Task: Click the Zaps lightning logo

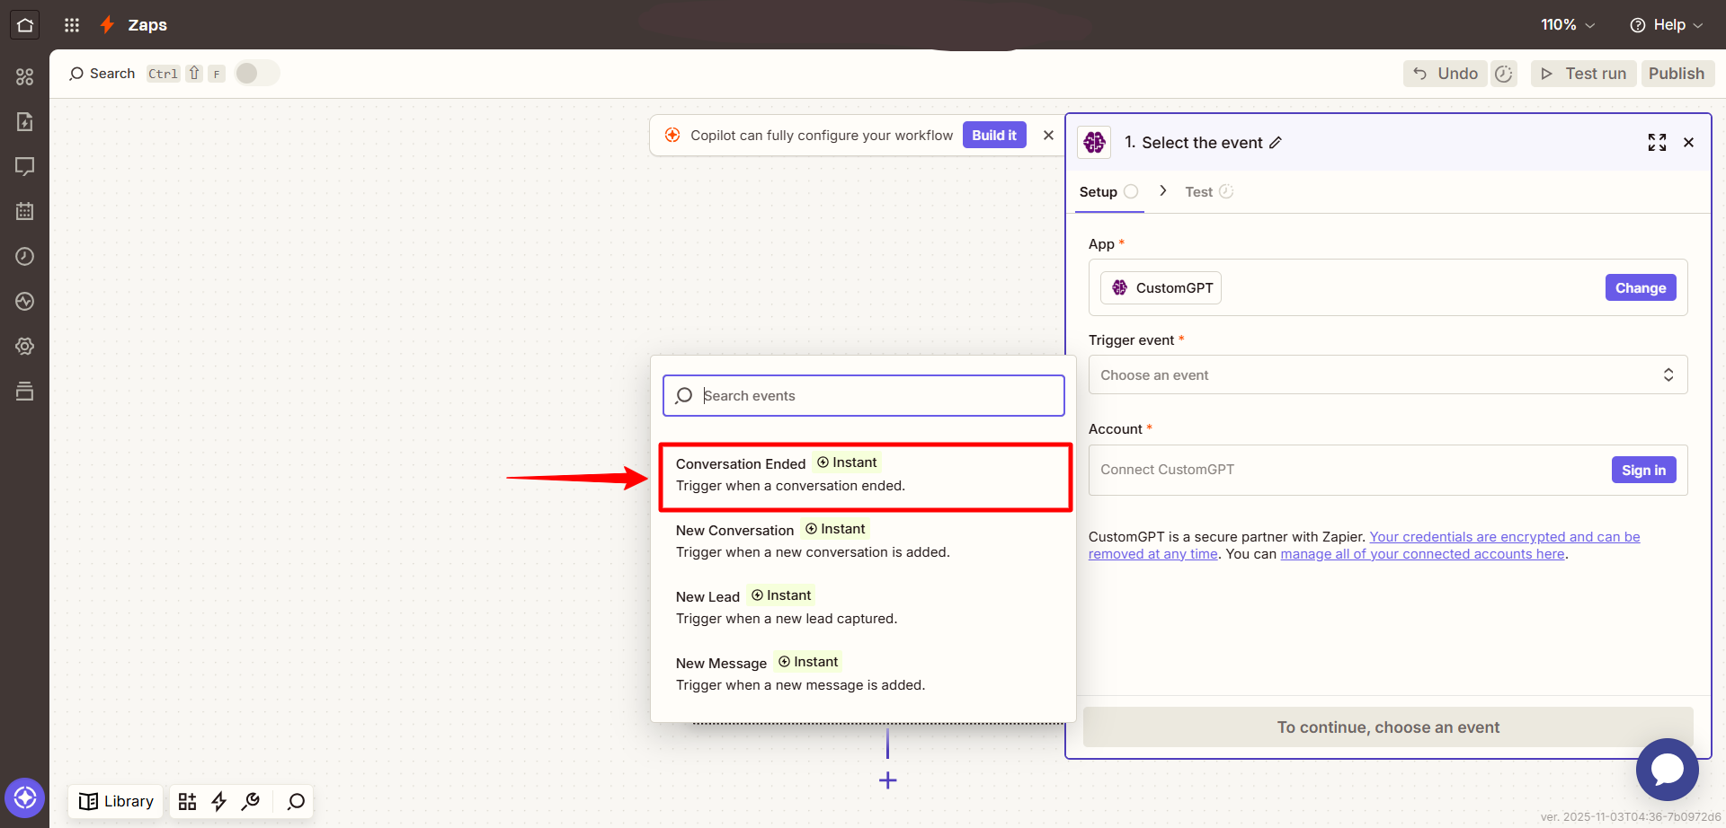Action: click(x=107, y=25)
